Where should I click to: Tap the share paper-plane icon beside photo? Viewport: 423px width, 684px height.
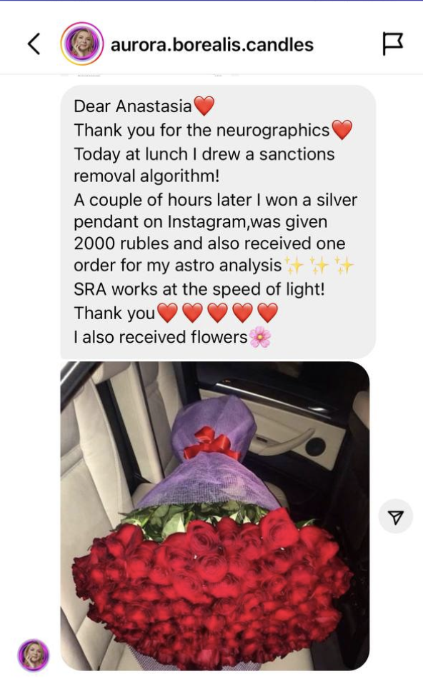(396, 517)
